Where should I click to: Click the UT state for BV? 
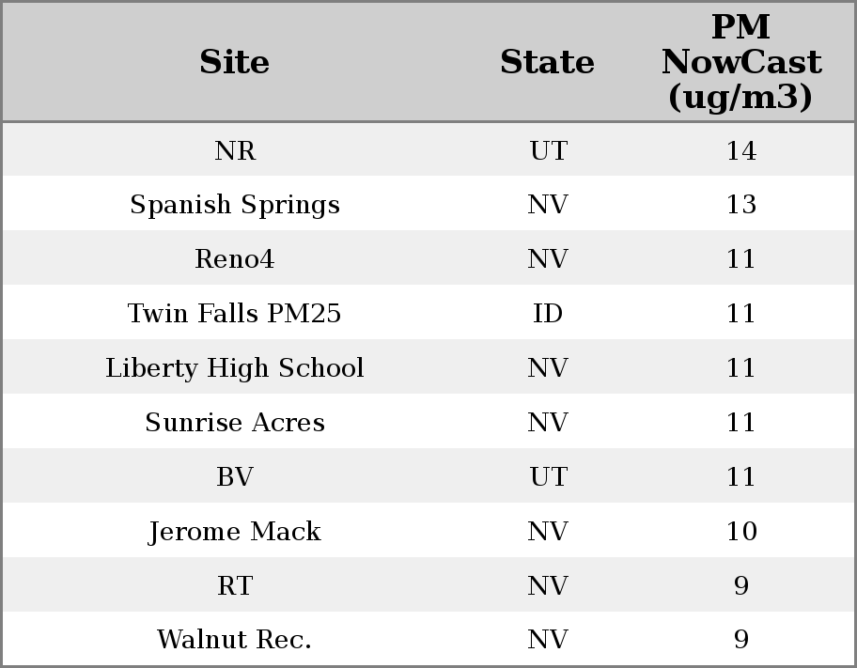(x=548, y=477)
